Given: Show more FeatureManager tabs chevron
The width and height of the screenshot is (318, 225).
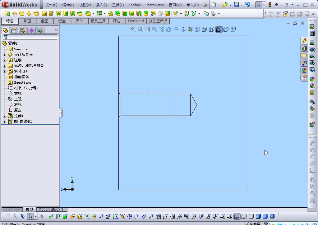Looking at the screenshot, I should 56,30.
